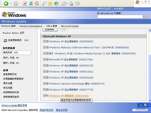
Task: Click the green Back arrow button
Action: pos(6,4)
